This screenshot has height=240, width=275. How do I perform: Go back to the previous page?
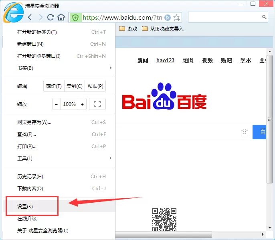tap(30, 17)
